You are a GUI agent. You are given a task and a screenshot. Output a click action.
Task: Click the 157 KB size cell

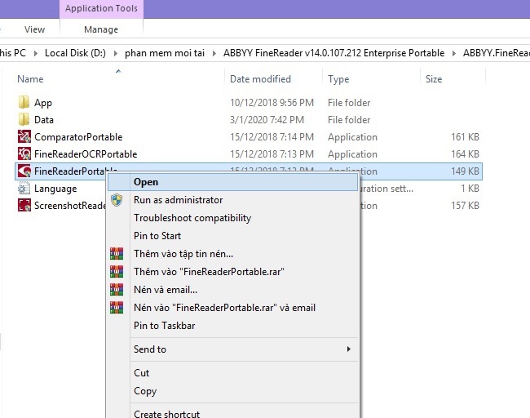(x=465, y=206)
